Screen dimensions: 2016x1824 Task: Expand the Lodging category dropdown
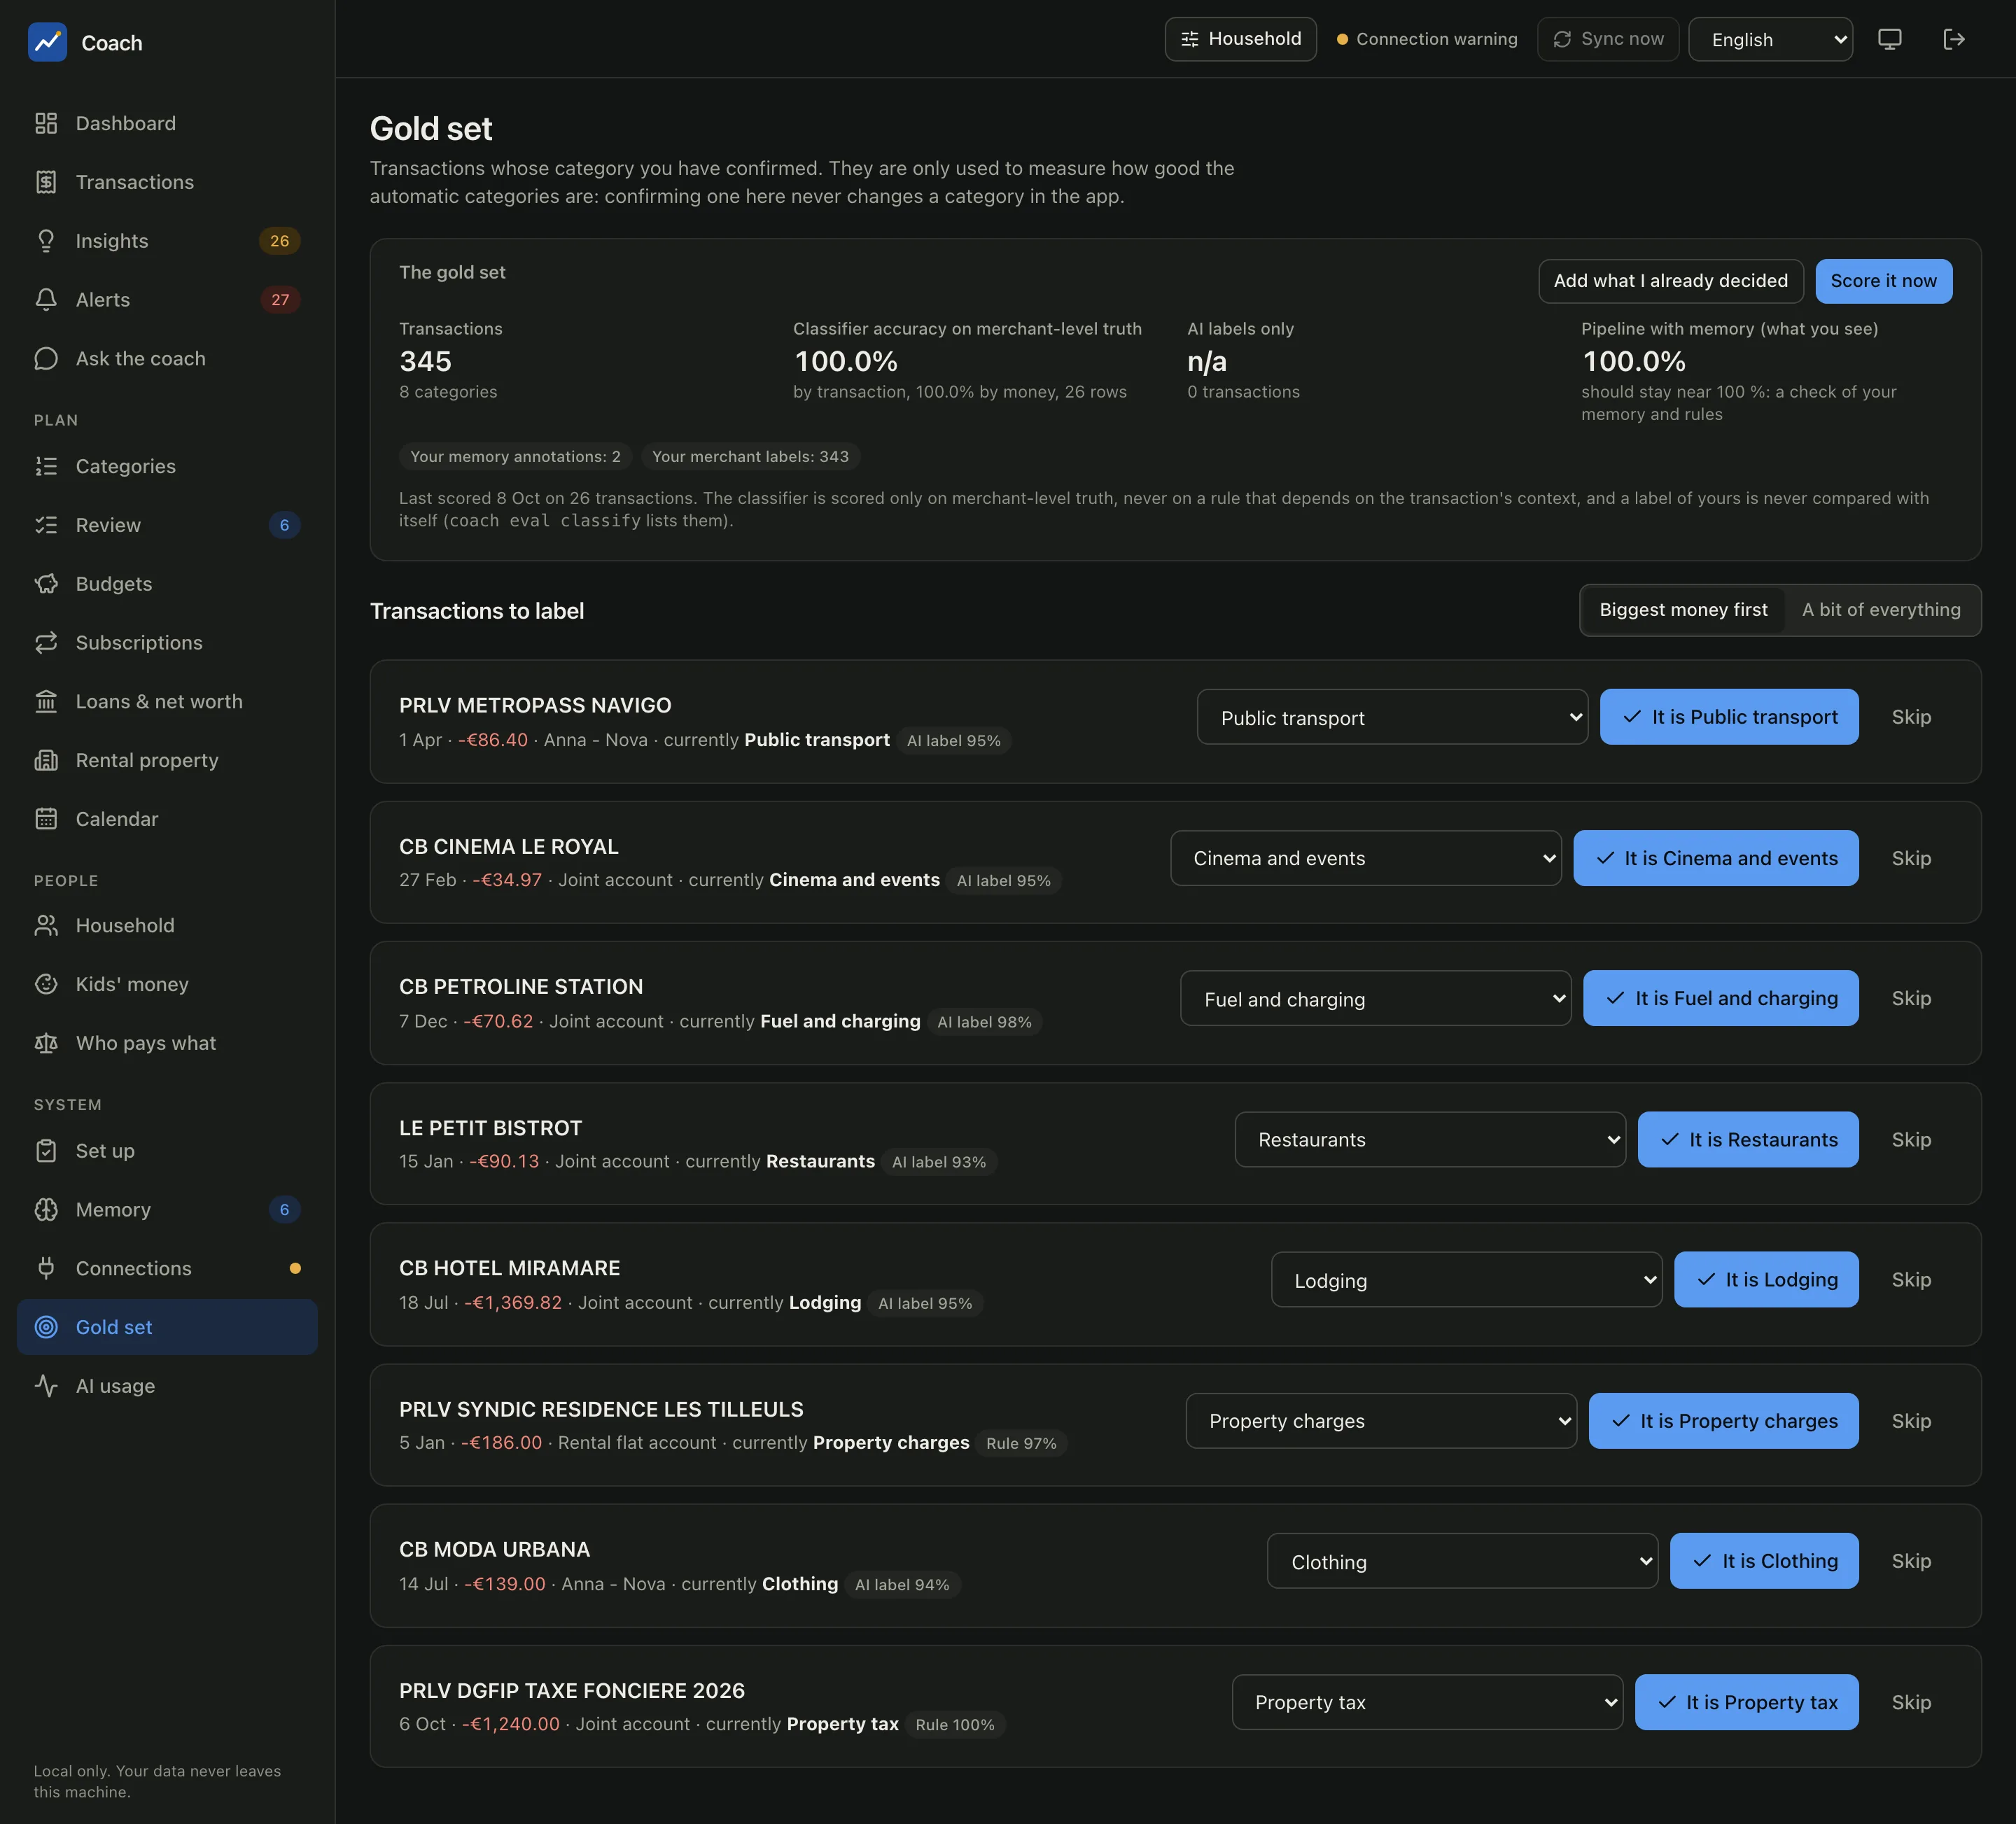coord(1466,1280)
